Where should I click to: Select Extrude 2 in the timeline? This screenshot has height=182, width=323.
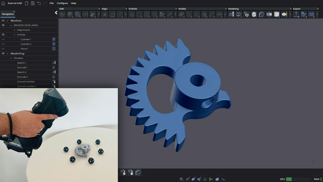tap(22, 77)
